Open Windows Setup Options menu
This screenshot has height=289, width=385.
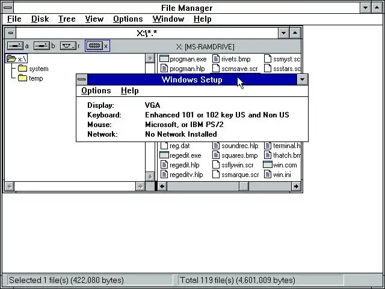tap(96, 91)
